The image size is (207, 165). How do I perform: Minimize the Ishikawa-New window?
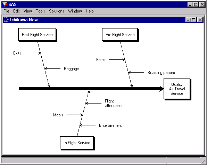pos(188,20)
